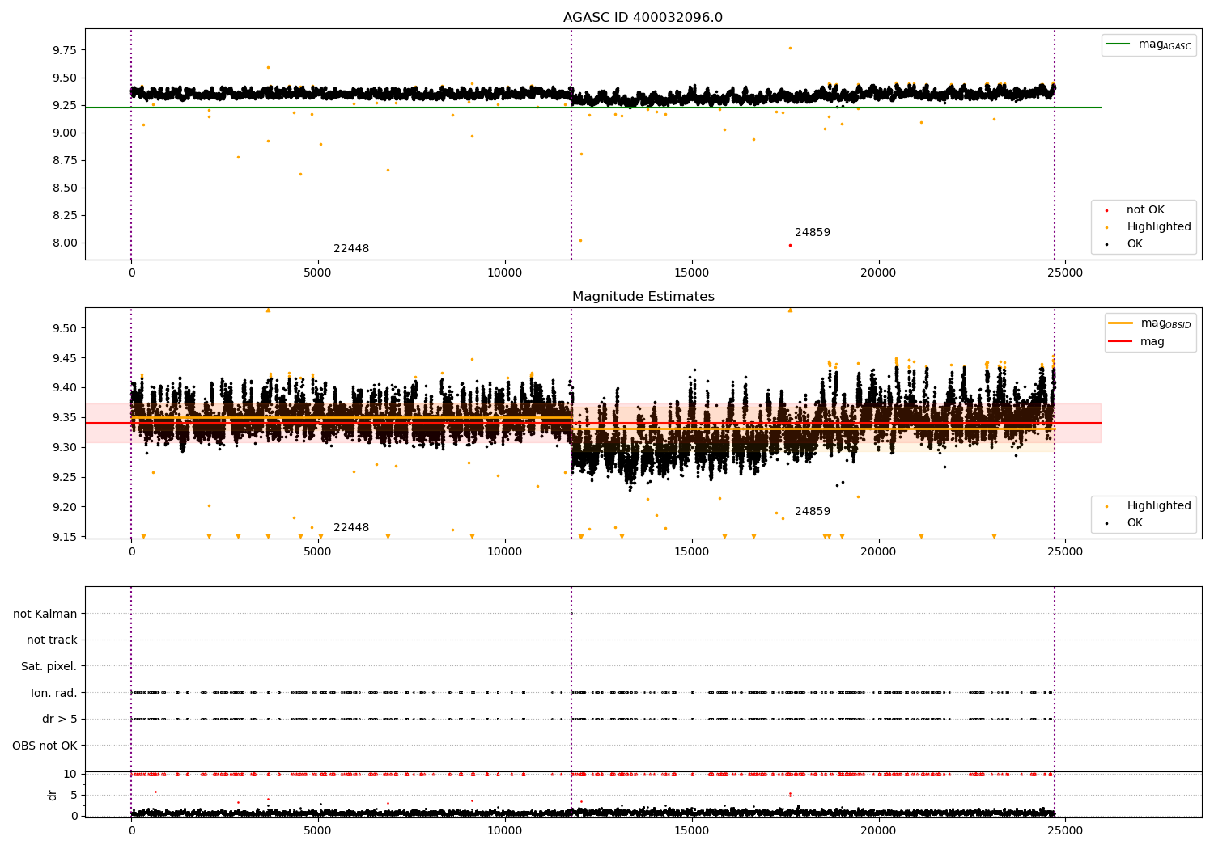Click the "Sat. pixel." row label
The image size is (1214, 849).
pos(49,667)
